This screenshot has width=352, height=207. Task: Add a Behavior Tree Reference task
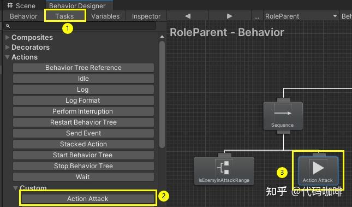click(83, 68)
